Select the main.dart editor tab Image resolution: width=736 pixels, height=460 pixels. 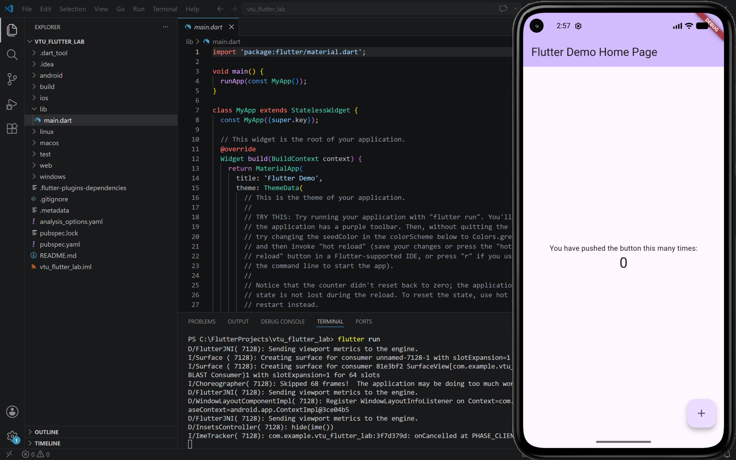pyautogui.click(x=208, y=27)
